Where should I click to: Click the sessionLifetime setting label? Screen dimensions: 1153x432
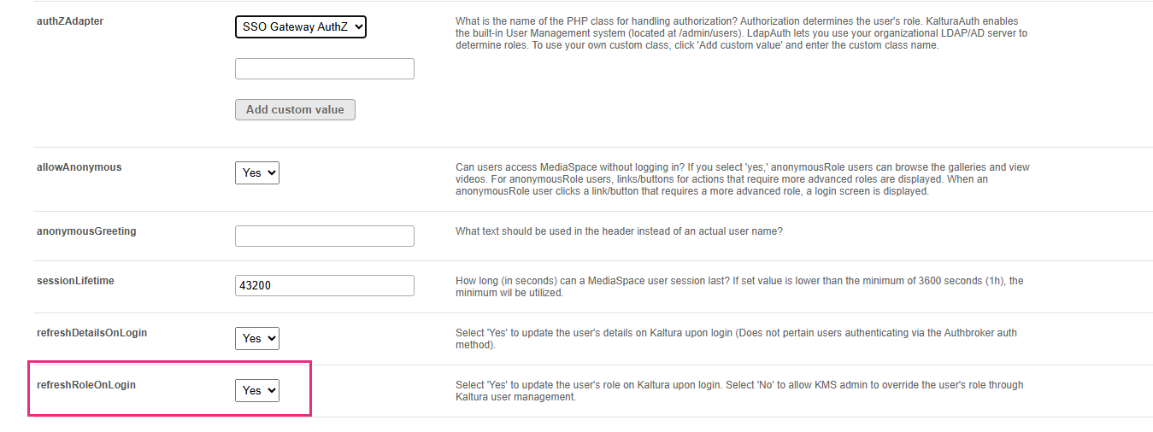[x=78, y=281]
